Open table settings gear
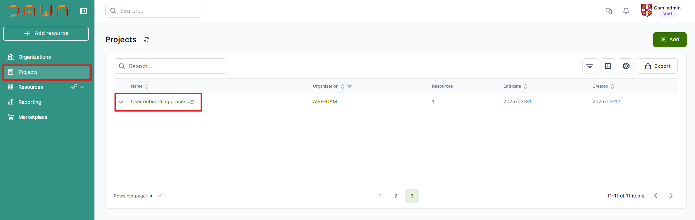This screenshot has width=695, height=220. (x=626, y=66)
